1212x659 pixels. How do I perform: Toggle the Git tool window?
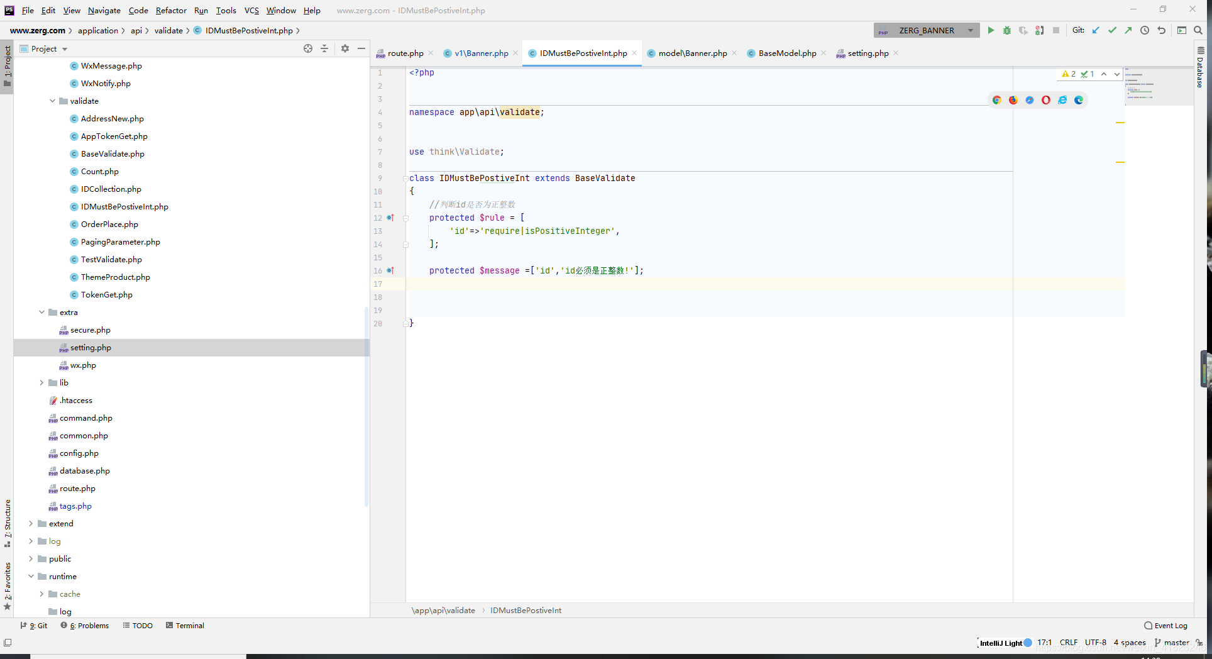(x=34, y=626)
